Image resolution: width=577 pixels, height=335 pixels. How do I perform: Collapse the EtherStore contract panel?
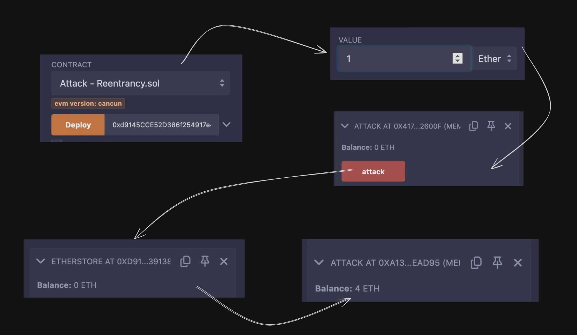[x=41, y=261]
